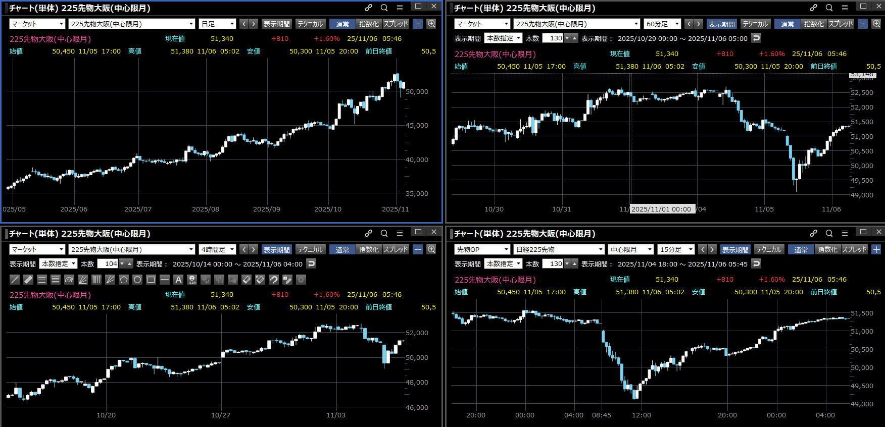Click 通常 mode in the 15分足 chart
885x427 pixels.
[x=801, y=250]
